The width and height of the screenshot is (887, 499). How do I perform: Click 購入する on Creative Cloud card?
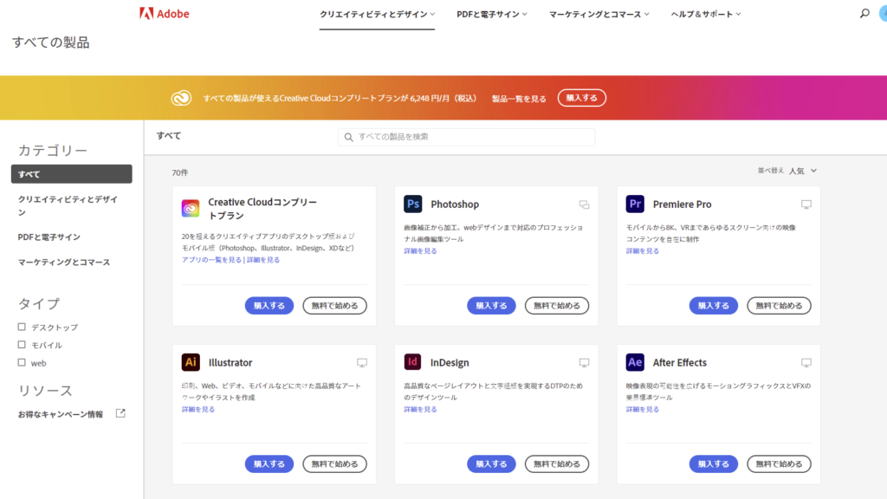[x=269, y=306]
